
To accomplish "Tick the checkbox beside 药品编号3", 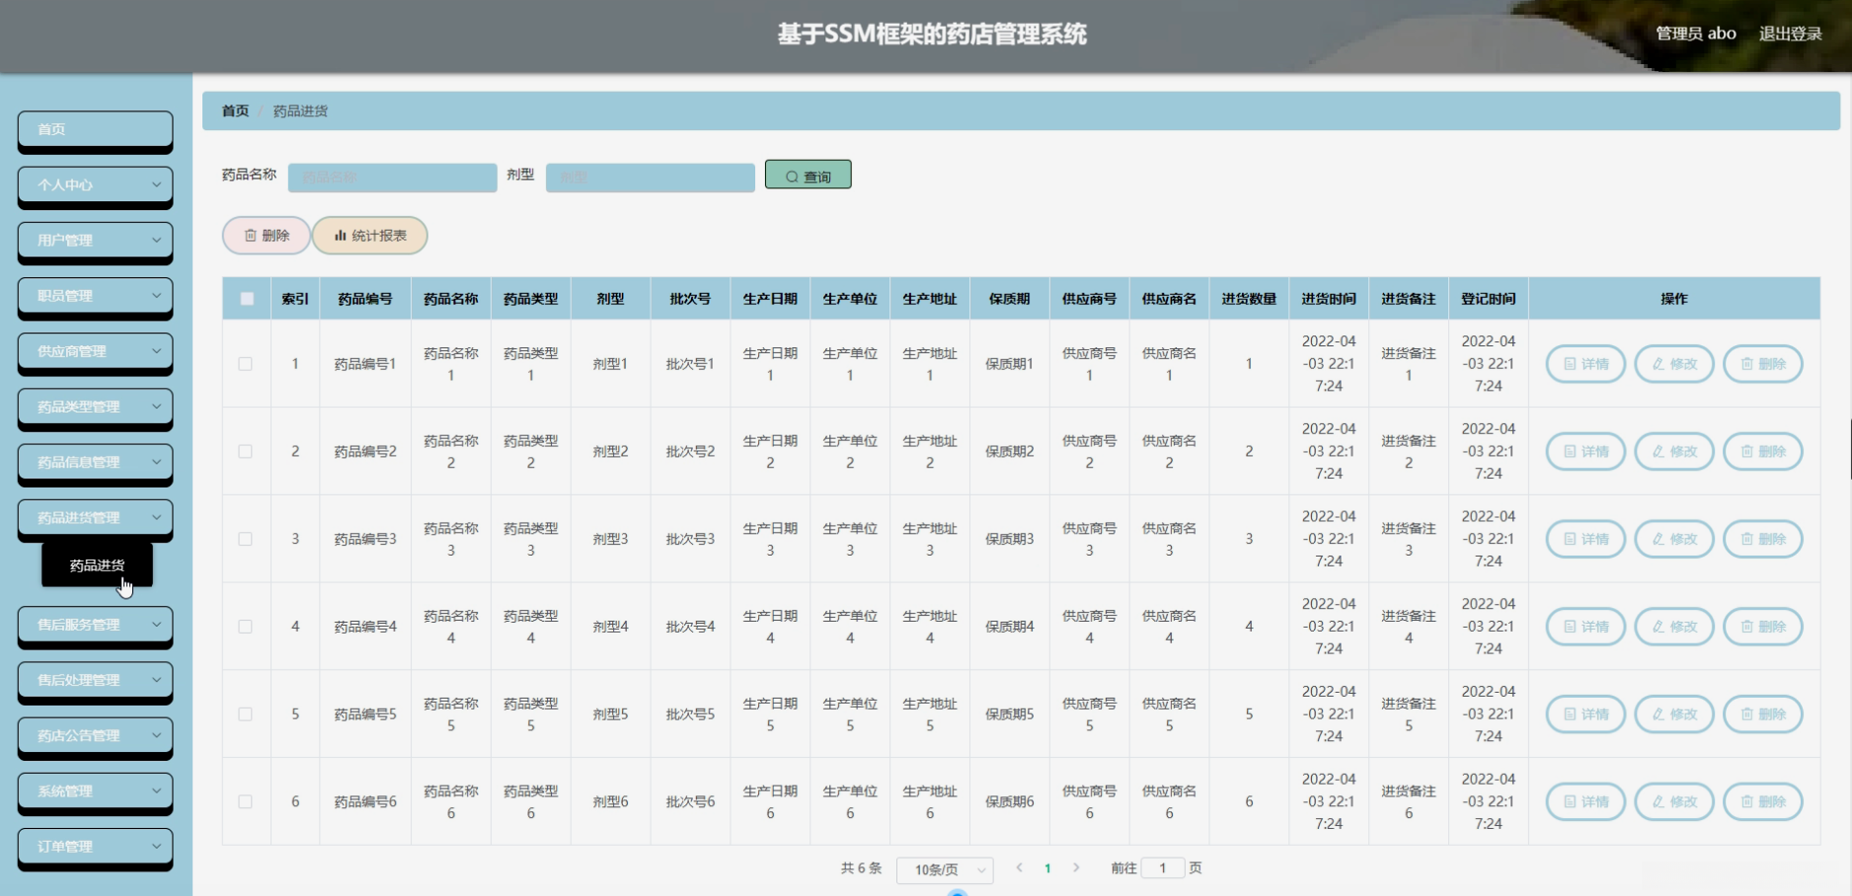I will tap(246, 540).
